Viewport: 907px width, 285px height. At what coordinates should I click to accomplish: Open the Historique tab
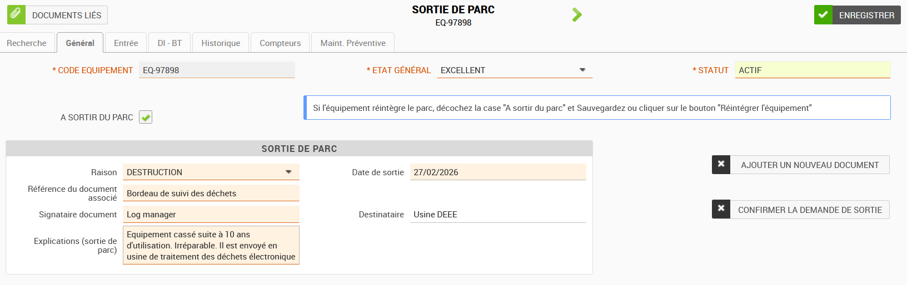click(221, 43)
